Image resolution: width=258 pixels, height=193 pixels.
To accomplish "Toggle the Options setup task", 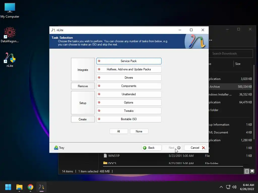I will 129,103.
